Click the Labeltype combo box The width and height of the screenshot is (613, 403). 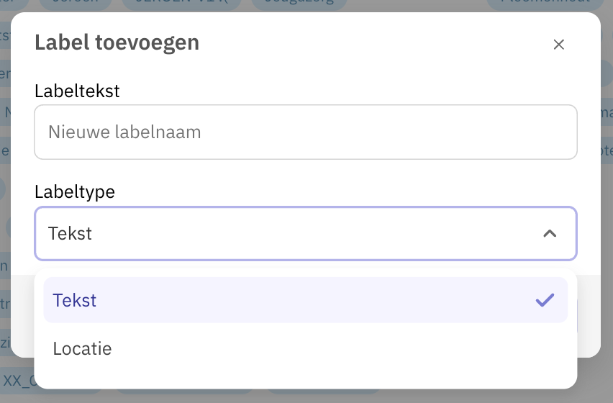[306, 233]
